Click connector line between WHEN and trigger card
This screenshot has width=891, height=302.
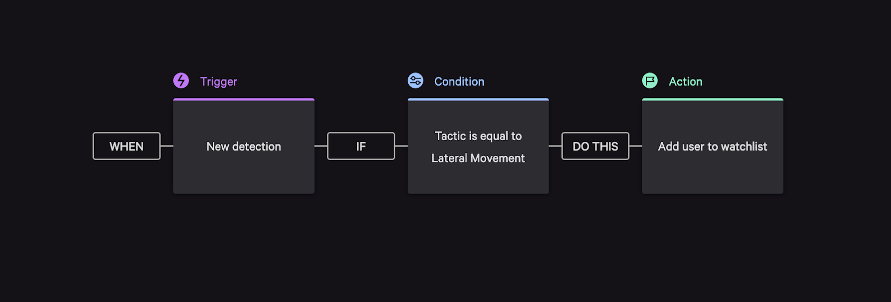click(x=167, y=146)
